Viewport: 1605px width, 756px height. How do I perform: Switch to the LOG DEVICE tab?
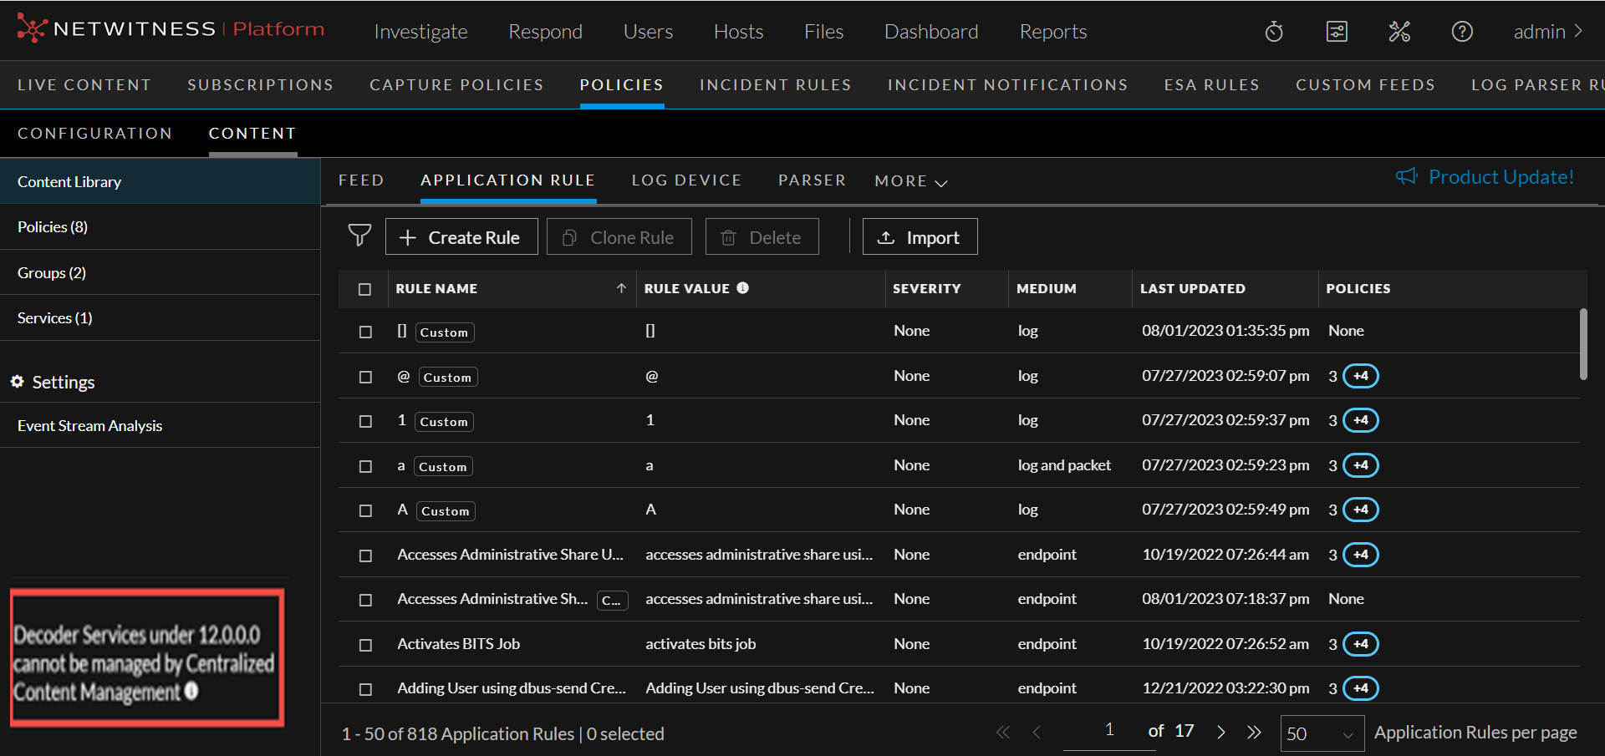click(686, 180)
